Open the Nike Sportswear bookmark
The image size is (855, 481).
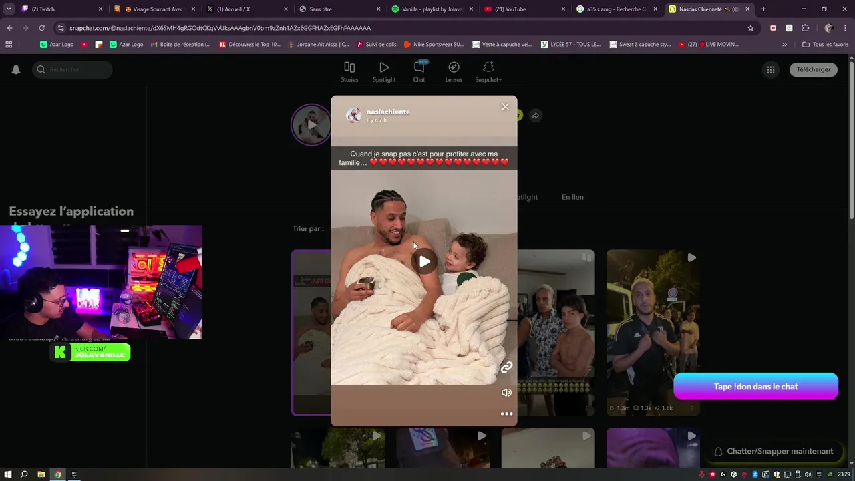pyautogui.click(x=434, y=44)
